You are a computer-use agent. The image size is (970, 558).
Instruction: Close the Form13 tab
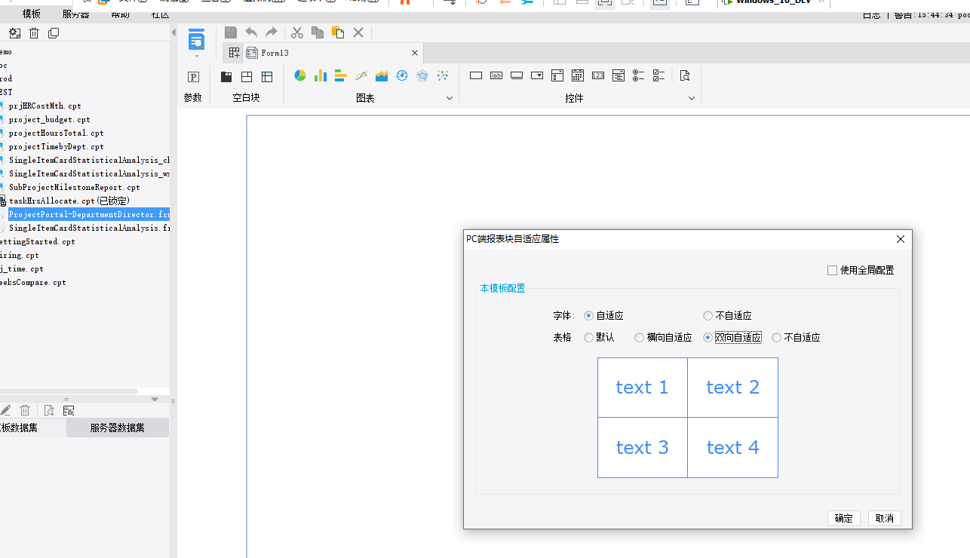click(x=415, y=53)
